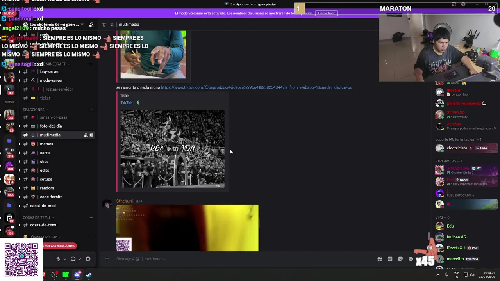Open electricista member profile
The height and width of the screenshot is (281, 500).
click(466, 148)
